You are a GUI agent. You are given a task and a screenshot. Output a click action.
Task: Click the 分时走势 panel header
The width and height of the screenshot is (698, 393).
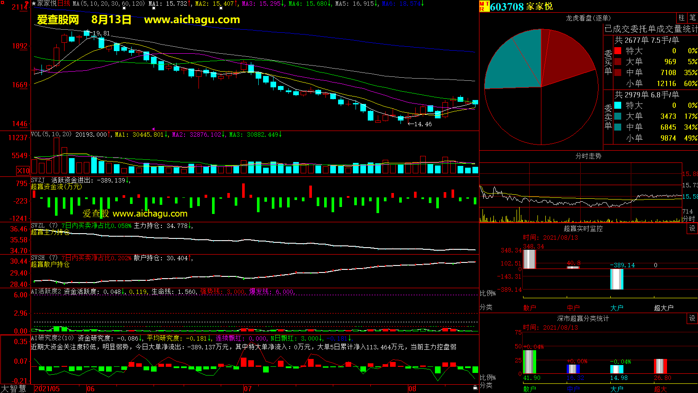pyautogui.click(x=588, y=156)
